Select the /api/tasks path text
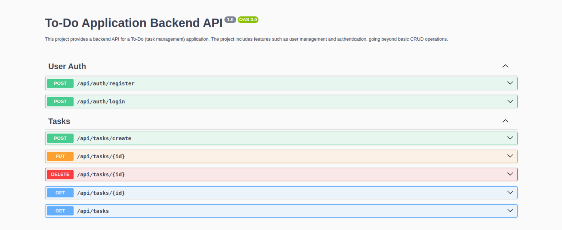 point(93,211)
